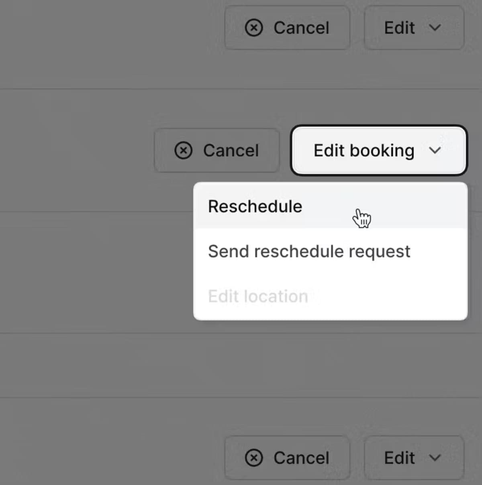
Task: Select Send reschedule request option
Action: point(309,252)
